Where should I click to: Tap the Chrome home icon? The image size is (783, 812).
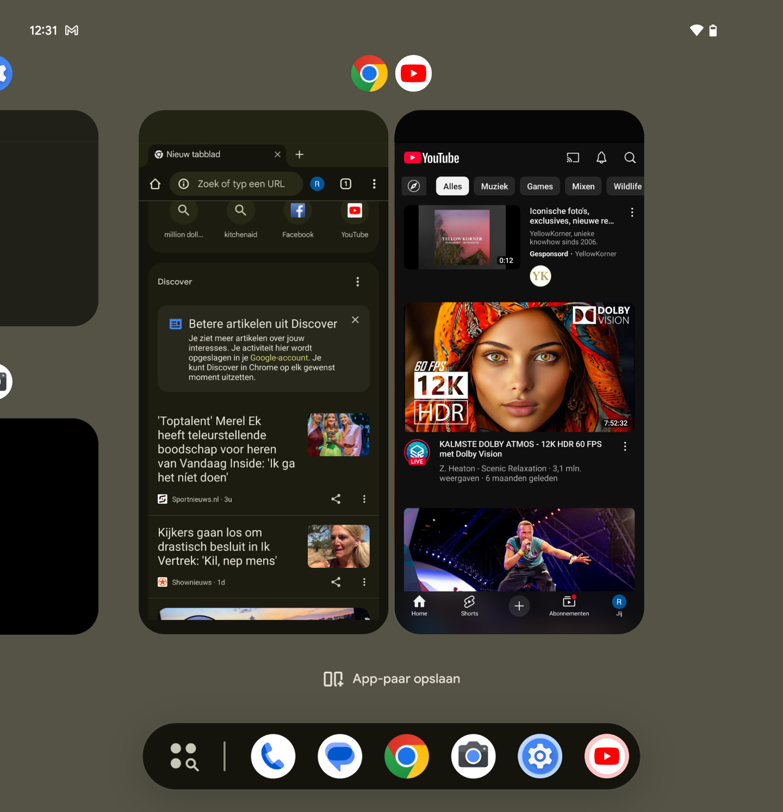155,184
